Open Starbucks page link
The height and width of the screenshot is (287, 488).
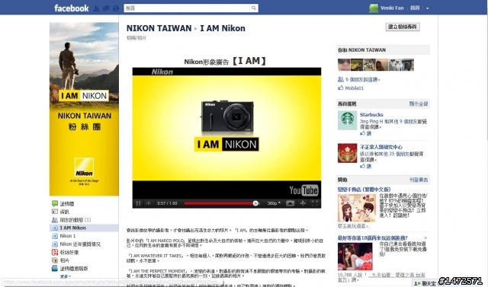coord(371,115)
